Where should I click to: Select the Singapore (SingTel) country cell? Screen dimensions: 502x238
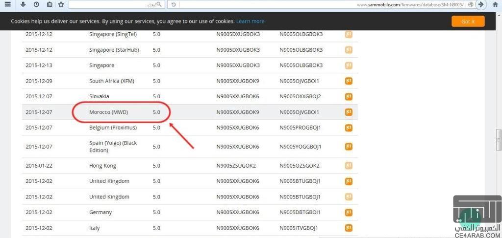click(113, 34)
